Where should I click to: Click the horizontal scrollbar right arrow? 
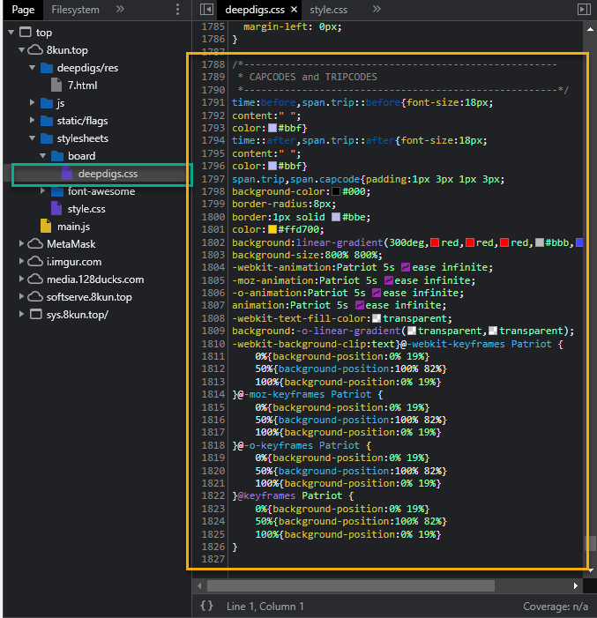pos(576,585)
